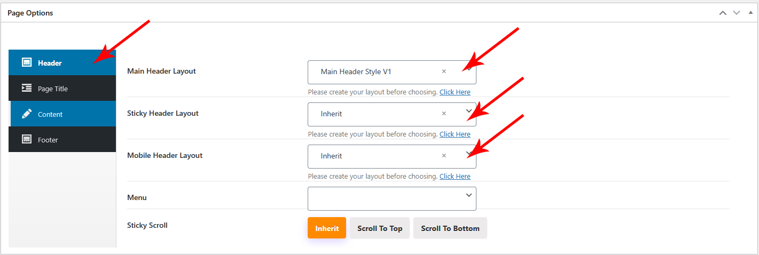The height and width of the screenshot is (255, 759).
Task: Click the Page Title tab icon
Action: click(27, 88)
